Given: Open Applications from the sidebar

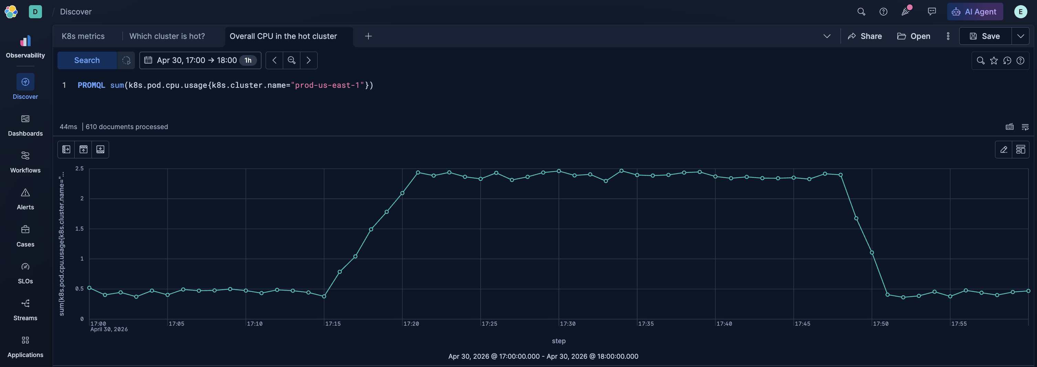Looking at the screenshot, I should coord(25,346).
